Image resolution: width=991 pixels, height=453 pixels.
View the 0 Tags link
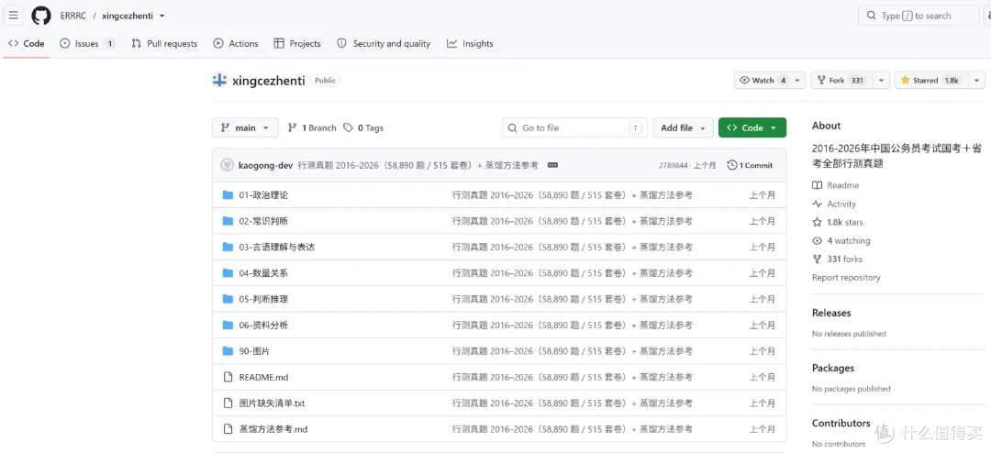point(363,127)
